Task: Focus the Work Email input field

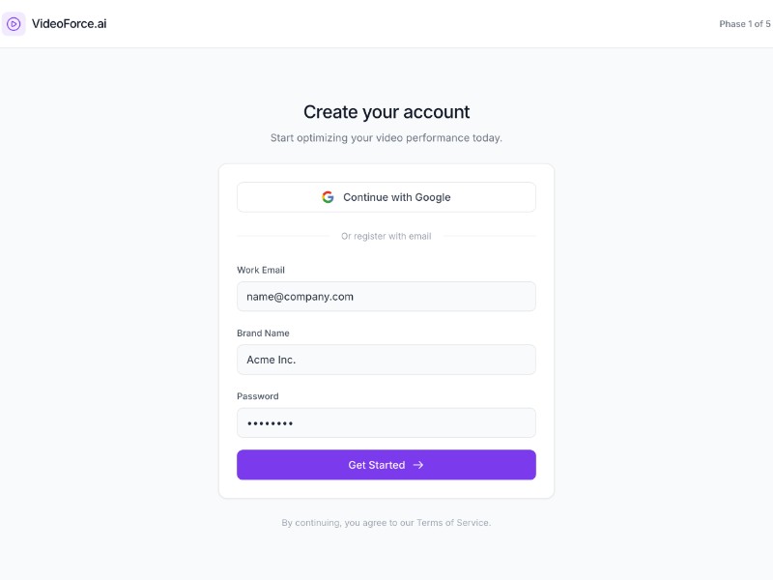Action: click(386, 297)
